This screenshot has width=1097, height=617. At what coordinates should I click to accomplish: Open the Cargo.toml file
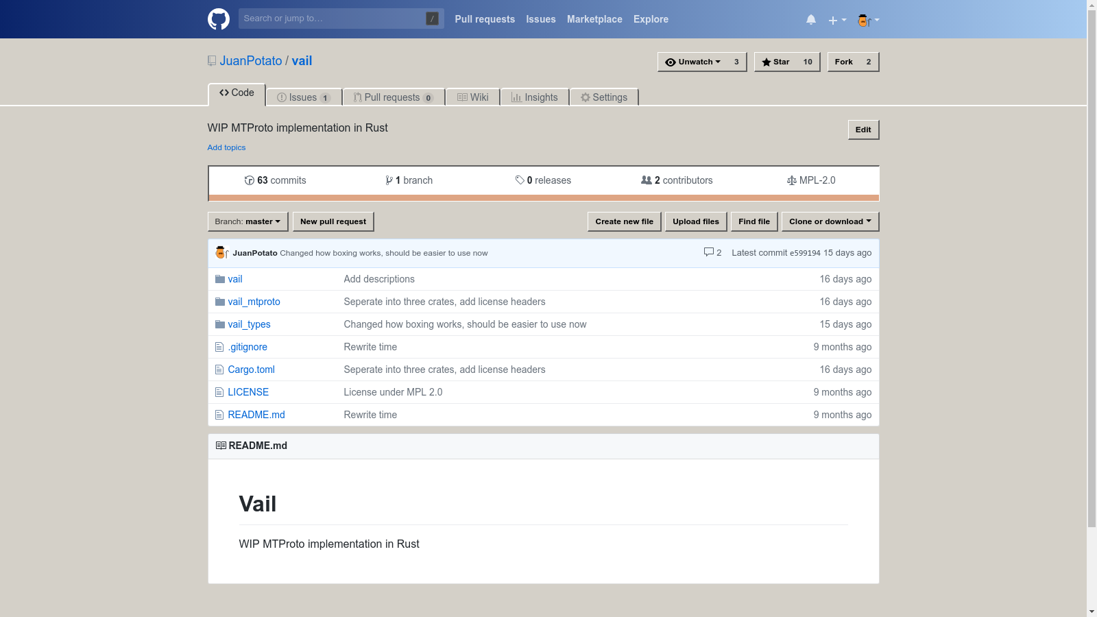tap(251, 370)
